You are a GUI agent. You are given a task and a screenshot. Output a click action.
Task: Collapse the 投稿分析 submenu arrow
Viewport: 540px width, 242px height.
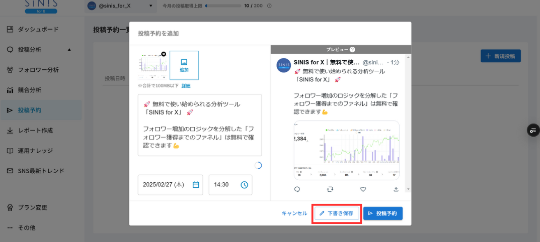pos(69,50)
